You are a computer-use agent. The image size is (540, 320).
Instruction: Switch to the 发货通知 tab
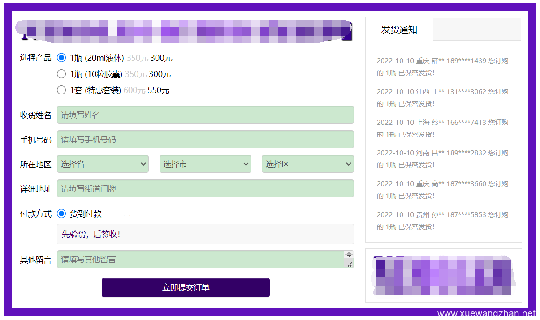pyautogui.click(x=399, y=30)
